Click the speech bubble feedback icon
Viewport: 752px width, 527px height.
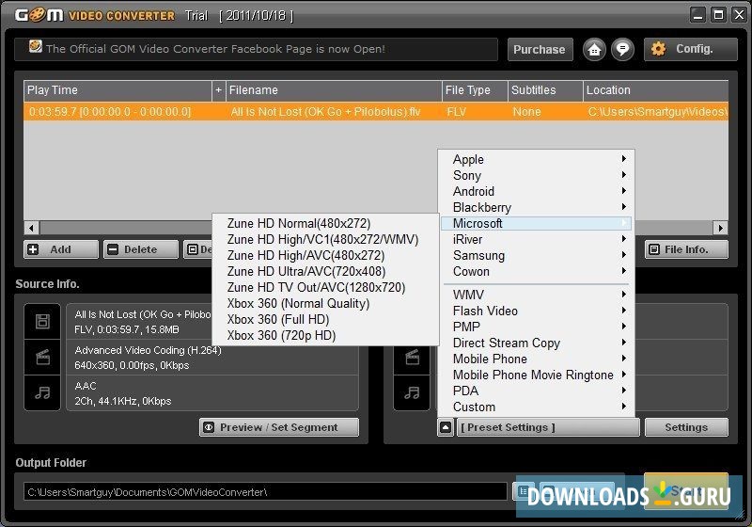(x=622, y=50)
